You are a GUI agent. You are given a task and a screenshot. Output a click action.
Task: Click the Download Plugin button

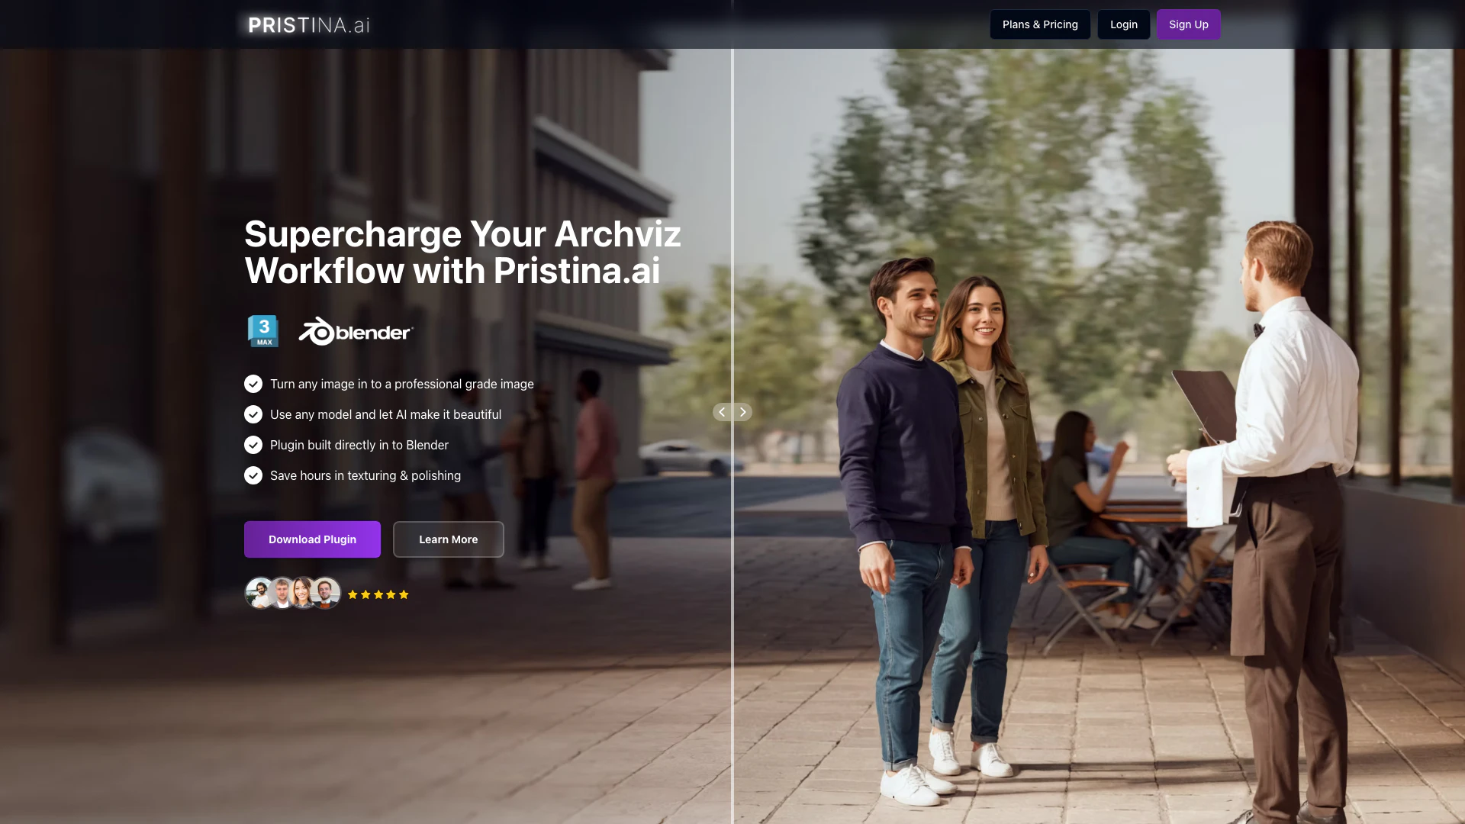coord(312,539)
